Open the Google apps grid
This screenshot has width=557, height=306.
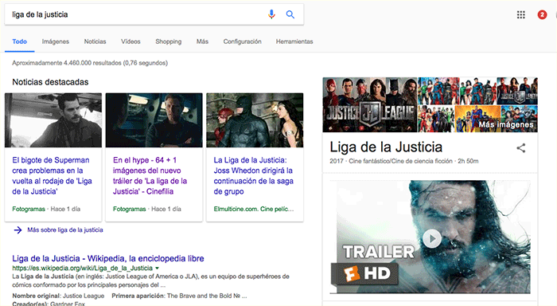tap(520, 14)
